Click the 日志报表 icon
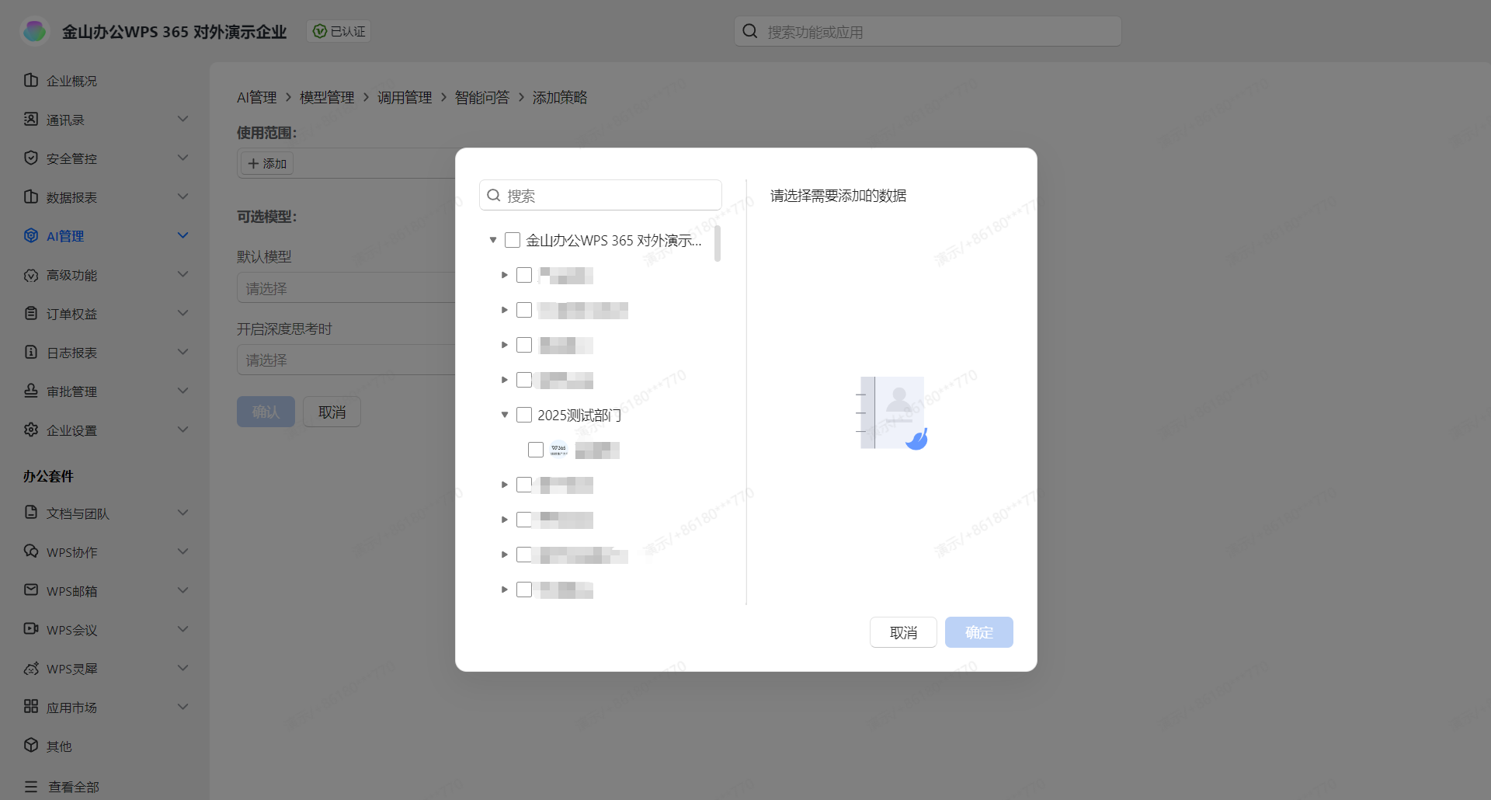1491x800 pixels. [31, 352]
